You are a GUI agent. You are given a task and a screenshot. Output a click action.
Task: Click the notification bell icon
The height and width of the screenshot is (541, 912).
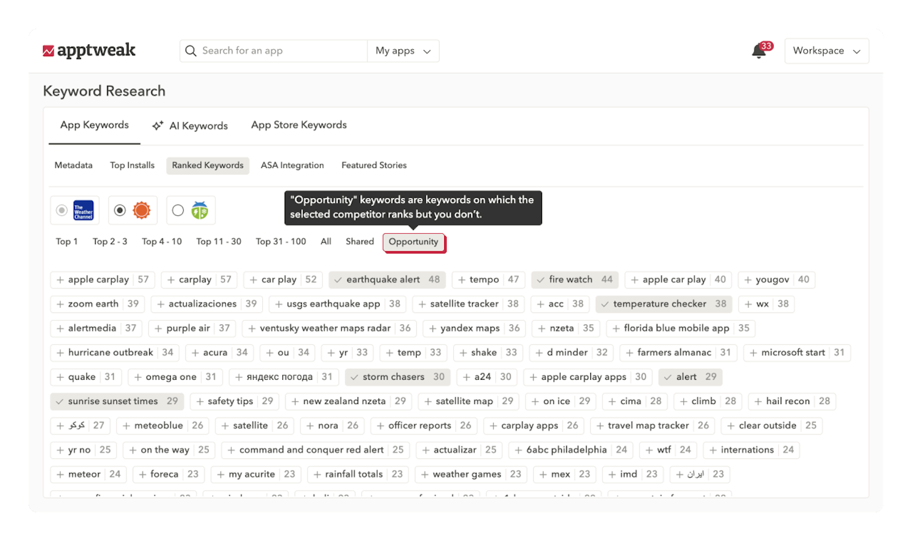pyautogui.click(x=758, y=52)
